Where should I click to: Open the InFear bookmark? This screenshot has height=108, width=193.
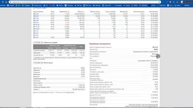(x=152, y=5)
